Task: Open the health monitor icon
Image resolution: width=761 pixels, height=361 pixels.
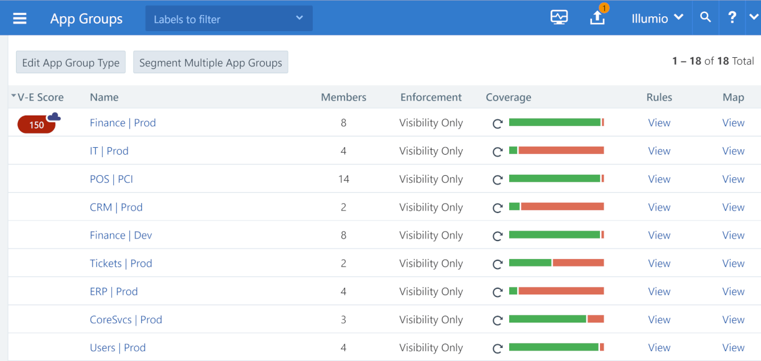Action: click(559, 17)
